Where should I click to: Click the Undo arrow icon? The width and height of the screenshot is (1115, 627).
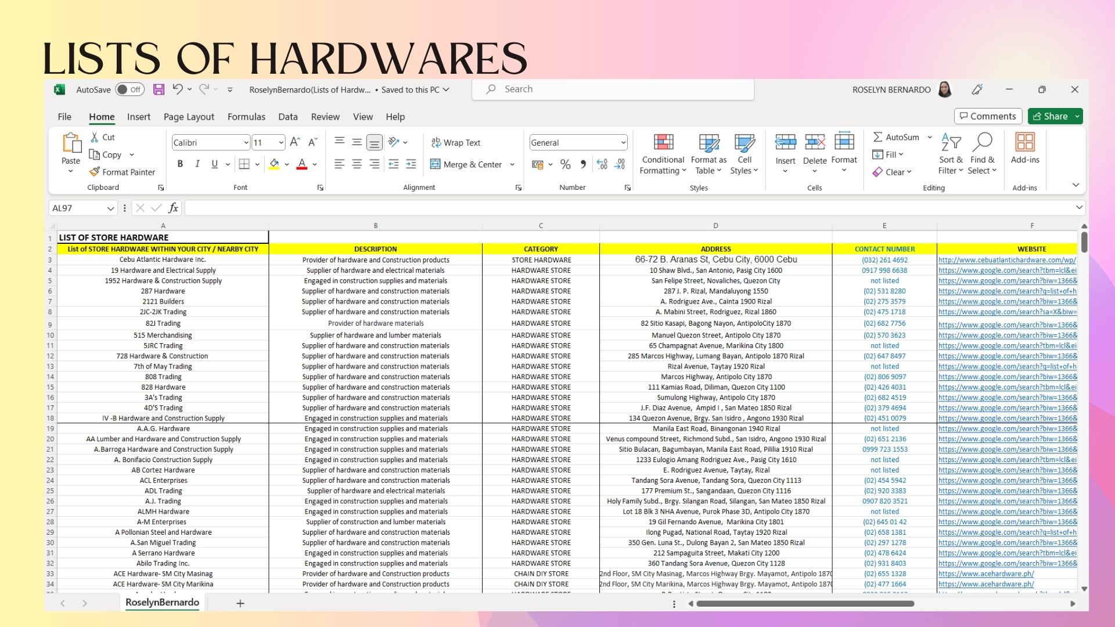tap(178, 89)
